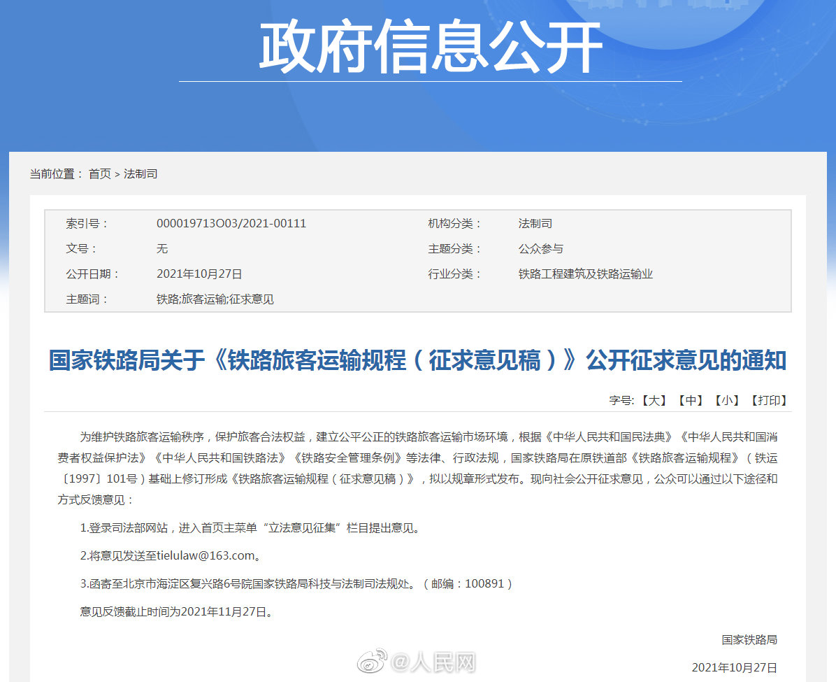Click the 政府信息公开 banner heading

430,48
